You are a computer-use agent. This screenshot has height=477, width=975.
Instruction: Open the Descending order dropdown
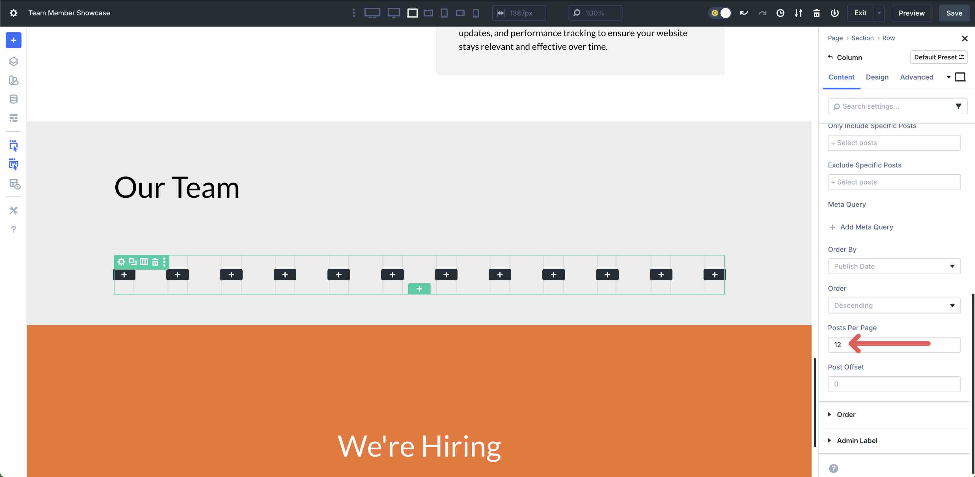(894, 306)
